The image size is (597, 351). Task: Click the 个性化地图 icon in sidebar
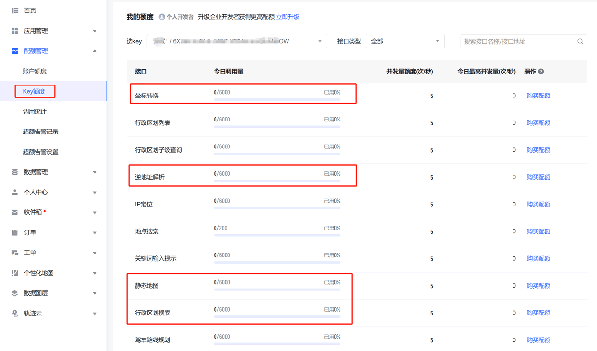[x=15, y=273]
